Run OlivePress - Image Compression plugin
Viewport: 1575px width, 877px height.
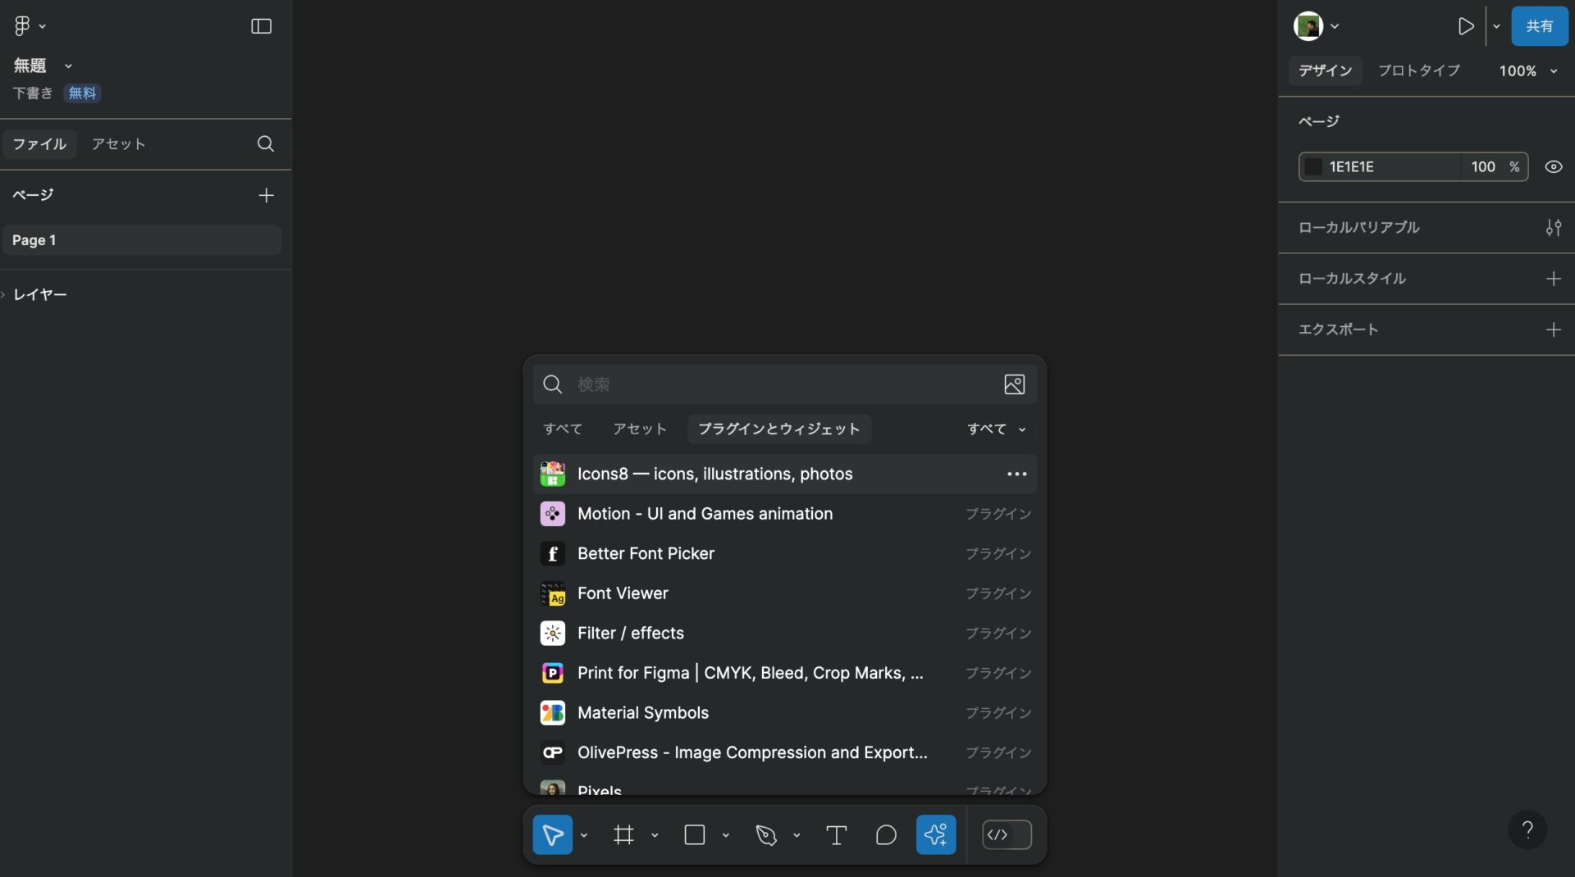point(785,752)
